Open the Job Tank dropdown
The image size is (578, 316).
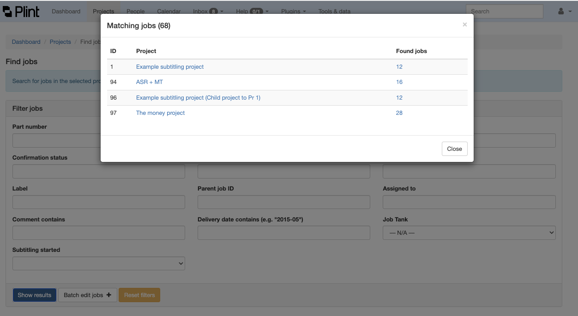469,233
